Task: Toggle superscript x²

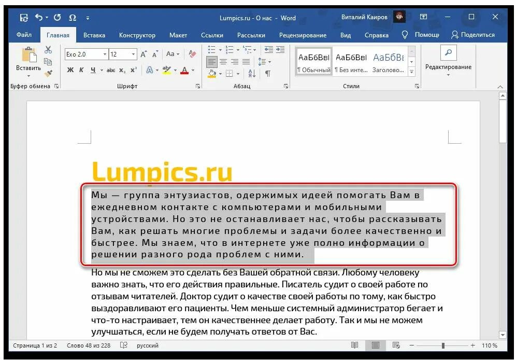Action: click(x=133, y=70)
